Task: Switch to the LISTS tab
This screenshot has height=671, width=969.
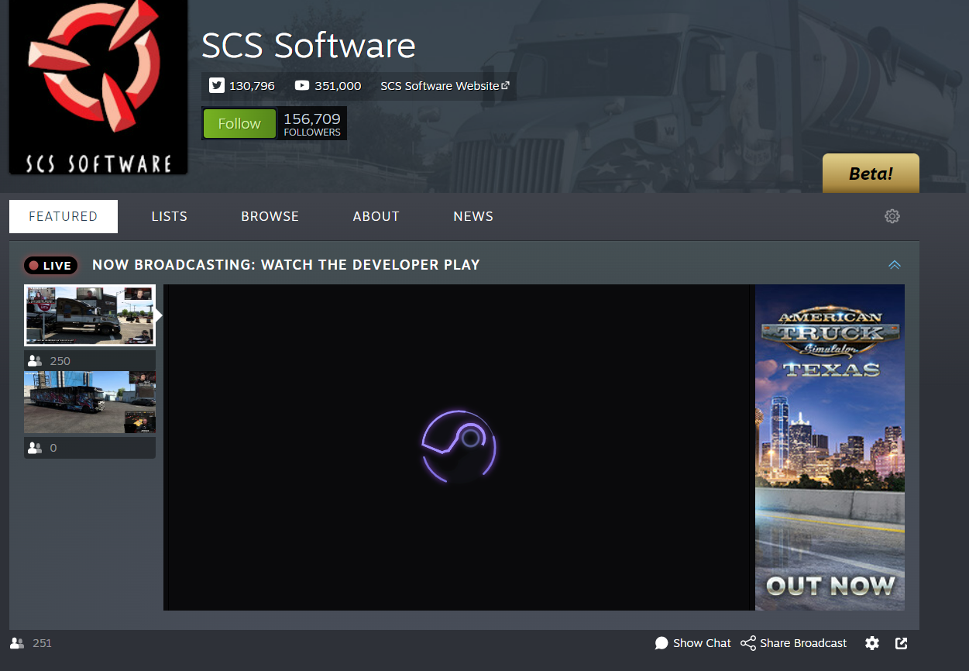Action: [170, 216]
